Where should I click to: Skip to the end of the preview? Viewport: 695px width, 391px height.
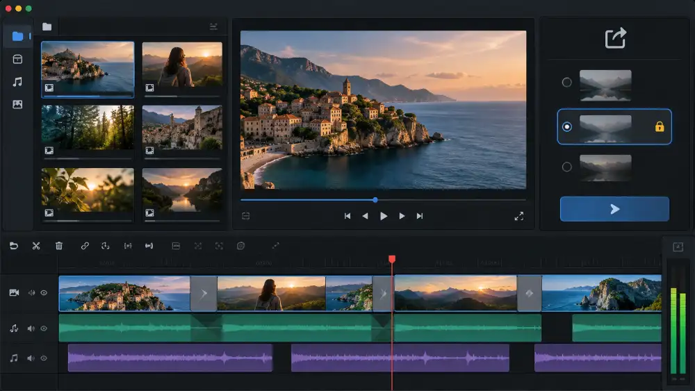point(419,216)
